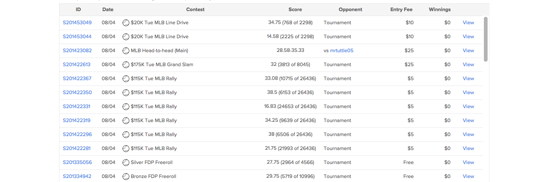Open opponent profile mrtuttle05
The width and height of the screenshot is (547, 182).
(342, 50)
